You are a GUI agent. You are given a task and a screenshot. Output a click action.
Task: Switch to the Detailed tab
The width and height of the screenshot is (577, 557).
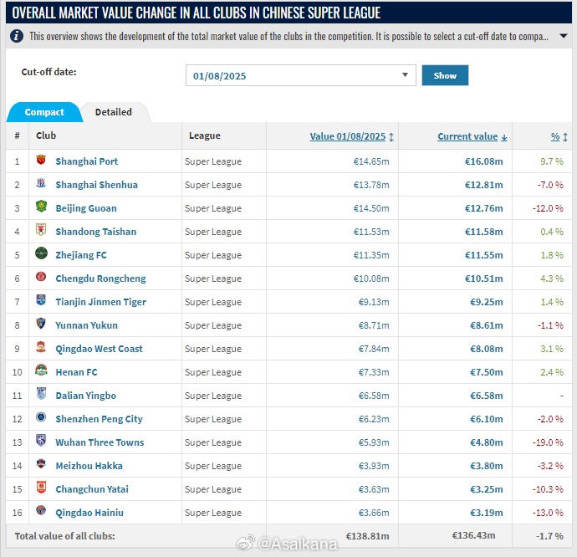(x=113, y=112)
